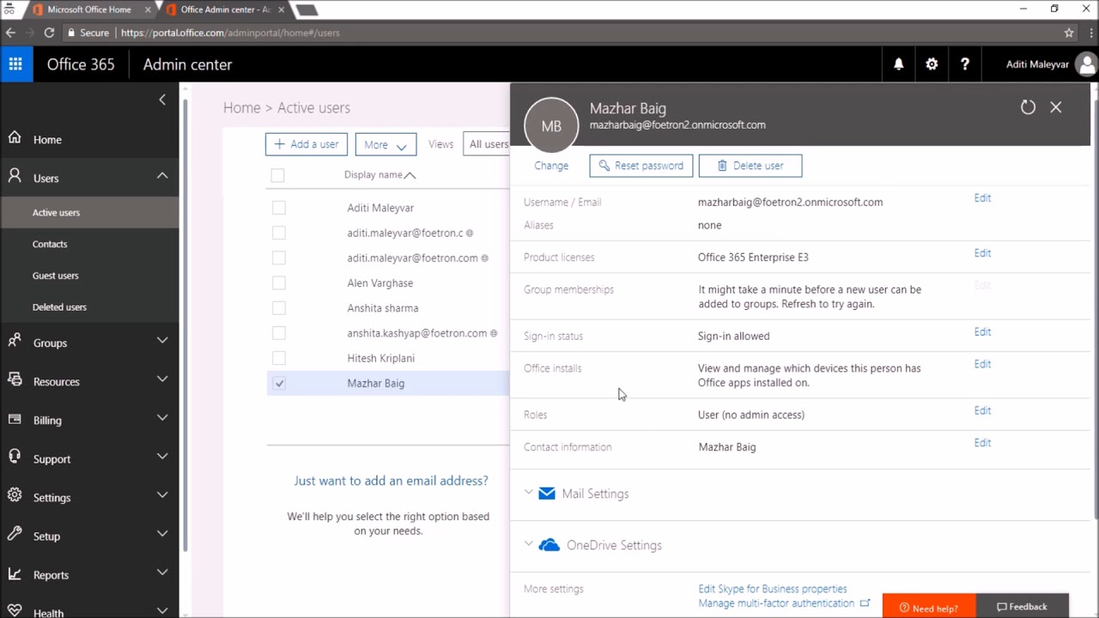1099x618 pixels.
Task: Click the Settings gear icon in sidebar
Action: tap(15, 495)
